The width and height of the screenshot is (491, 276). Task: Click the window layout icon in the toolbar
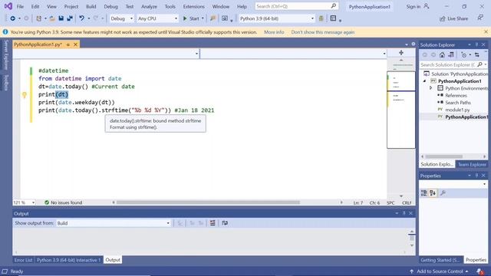coord(333,18)
